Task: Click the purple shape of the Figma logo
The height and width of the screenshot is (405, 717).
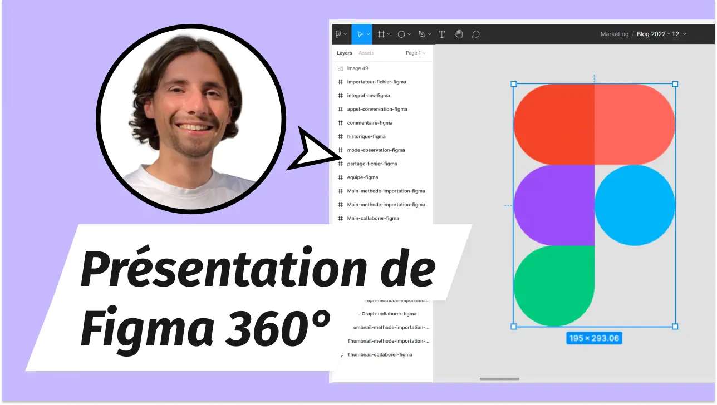Action: [554, 205]
